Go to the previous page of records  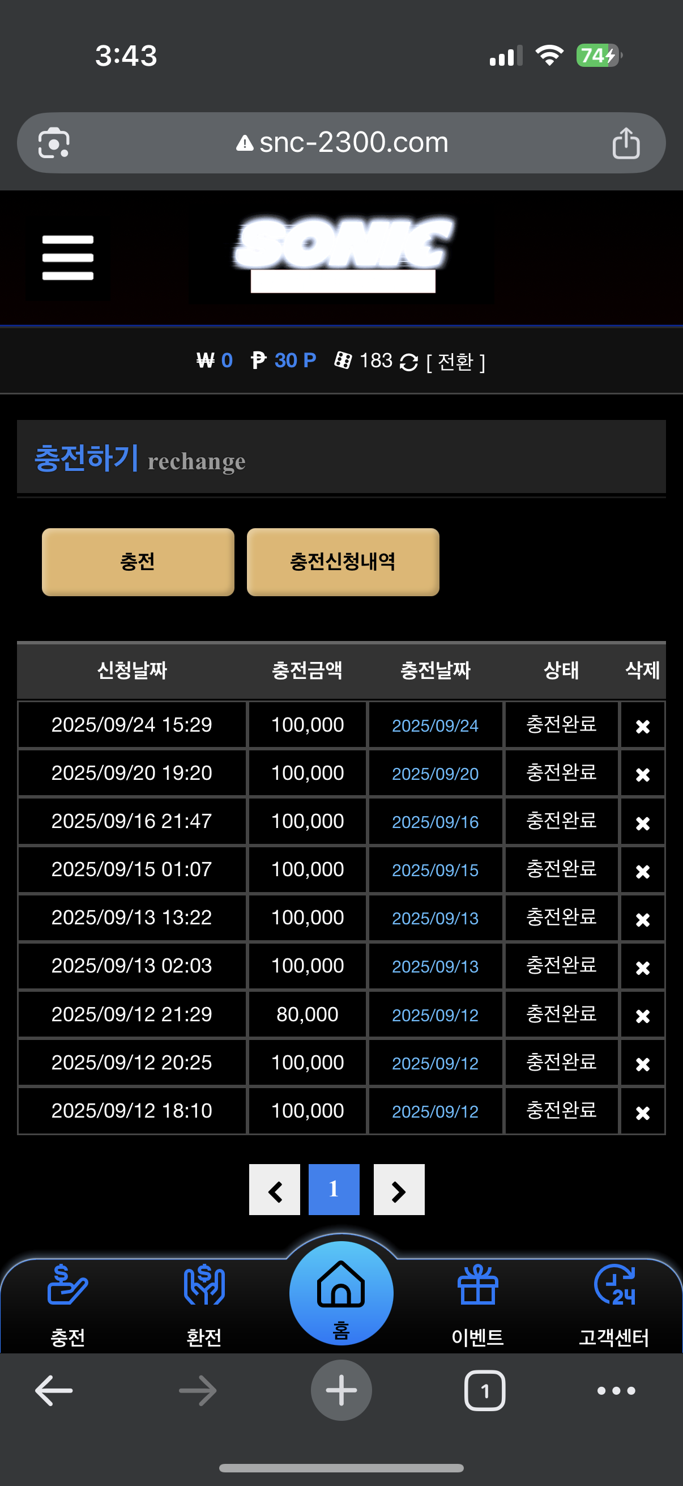[x=274, y=1190]
